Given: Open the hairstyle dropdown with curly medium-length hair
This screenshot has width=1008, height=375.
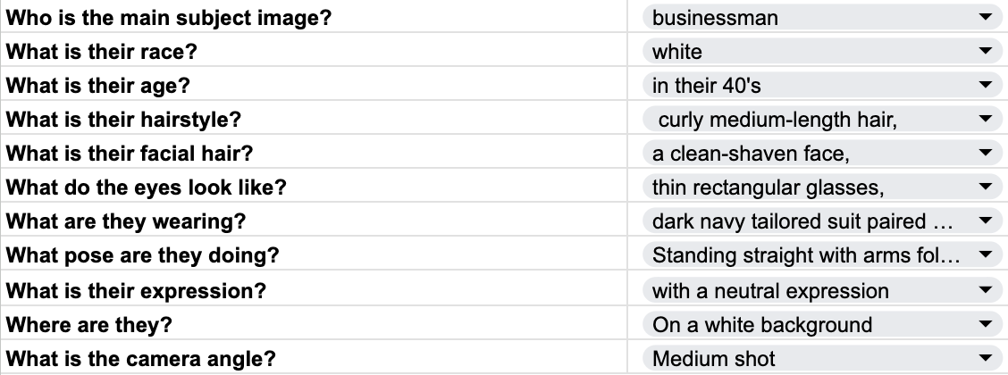Looking at the screenshot, I should [986, 120].
